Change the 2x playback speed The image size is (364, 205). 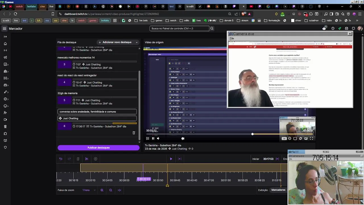[284, 138]
